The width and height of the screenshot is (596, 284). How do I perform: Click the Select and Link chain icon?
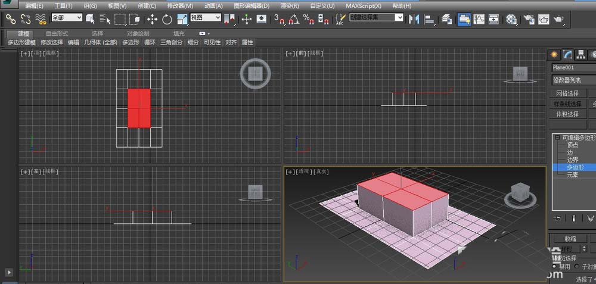pos(10,18)
